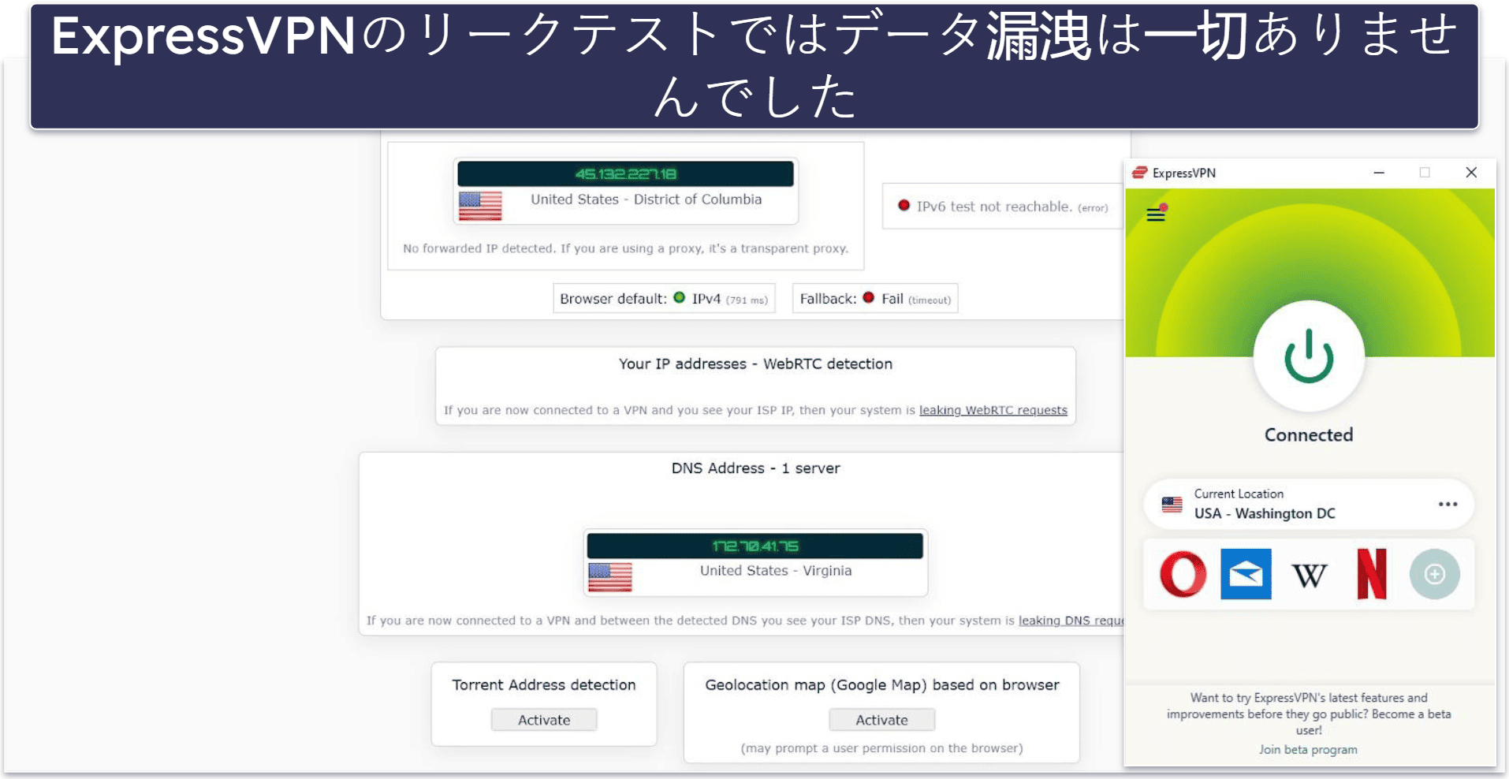Click the red IPv6 error indicator

tap(904, 205)
